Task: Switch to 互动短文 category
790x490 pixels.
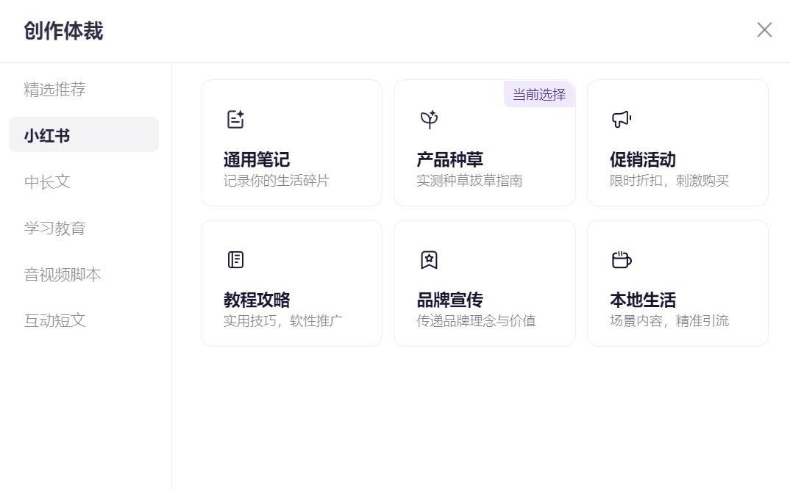Action: (x=55, y=320)
